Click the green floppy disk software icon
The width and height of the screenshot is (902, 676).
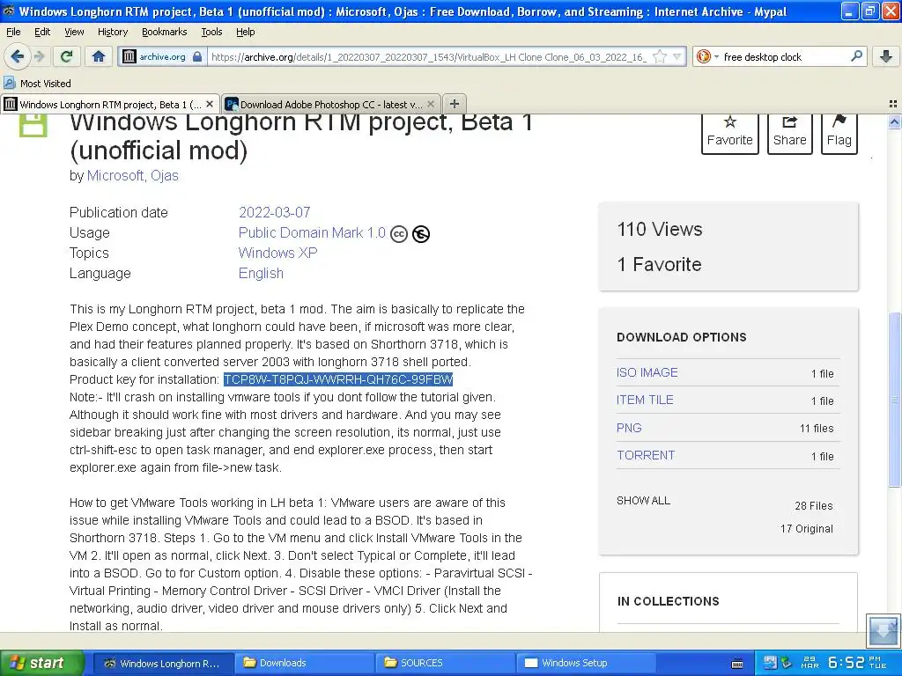[x=33, y=124]
